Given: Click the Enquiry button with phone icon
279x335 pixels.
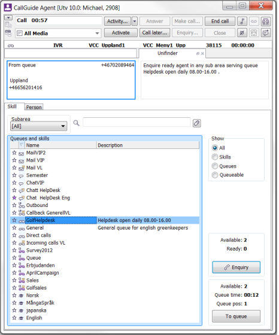Looking at the screenshot, I should coord(236,267).
